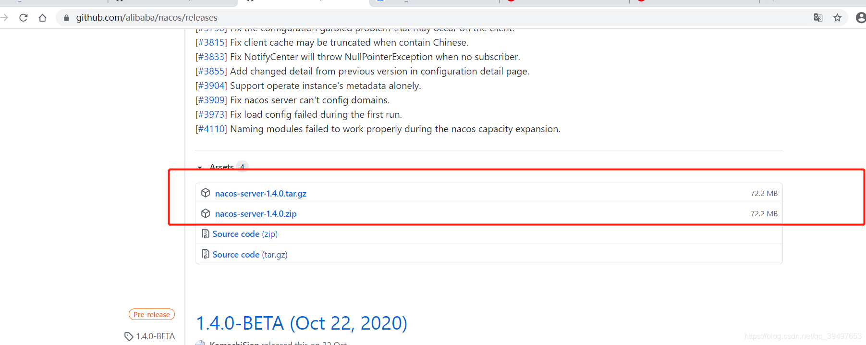Image resolution: width=866 pixels, height=345 pixels.
Task: Download nacos-server-1.4.0.tar.gz
Action: [261, 193]
